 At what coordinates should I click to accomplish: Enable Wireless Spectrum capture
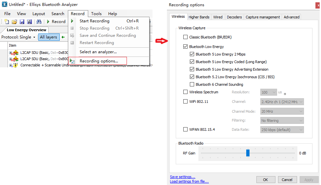point(185,92)
